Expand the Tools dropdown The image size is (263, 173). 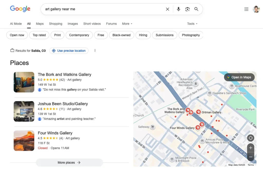(192, 24)
